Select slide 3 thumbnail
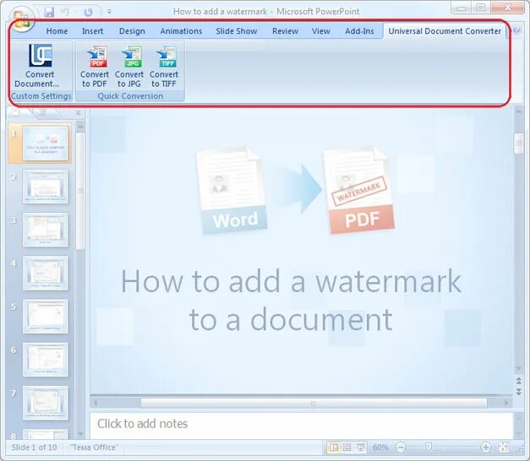Screen dimensions: 530x461 (x=46, y=230)
